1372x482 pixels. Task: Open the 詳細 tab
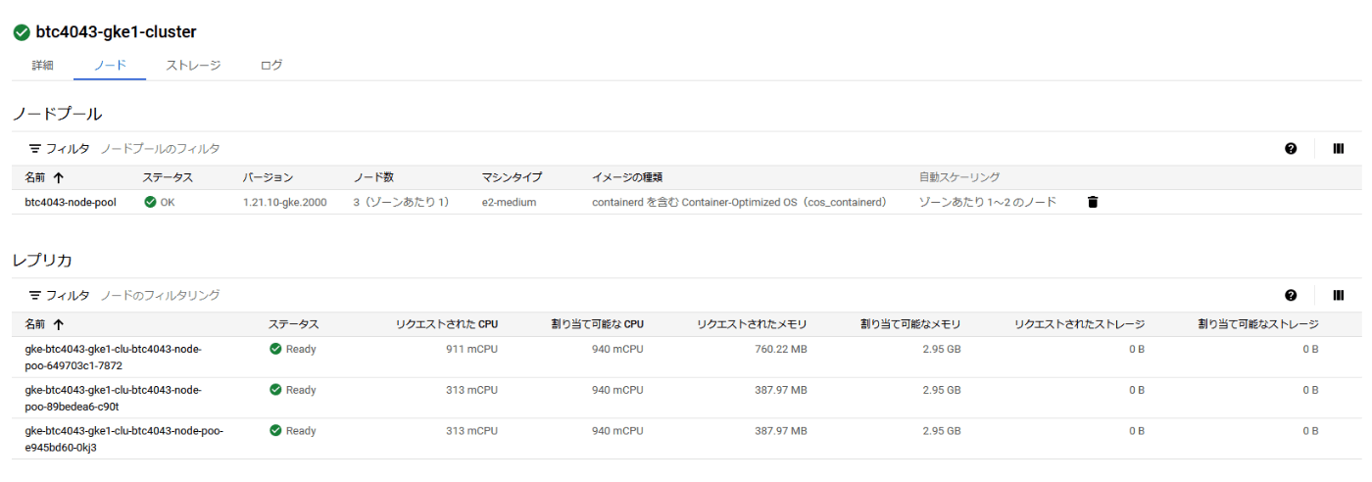click(x=42, y=66)
